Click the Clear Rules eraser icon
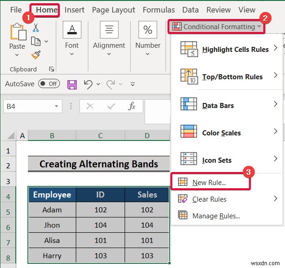The width and height of the screenshot is (285, 268). coord(183,199)
